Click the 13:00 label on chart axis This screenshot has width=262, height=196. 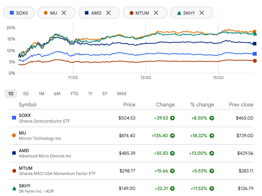pyautogui.click(x=145, y=78)
